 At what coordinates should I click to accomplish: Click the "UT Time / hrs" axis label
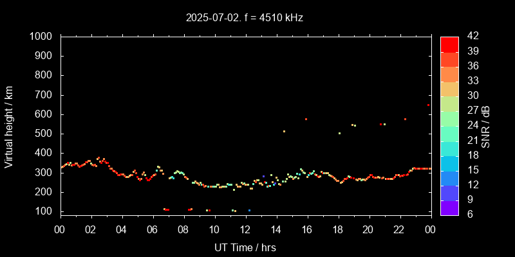tap(245, 247)
